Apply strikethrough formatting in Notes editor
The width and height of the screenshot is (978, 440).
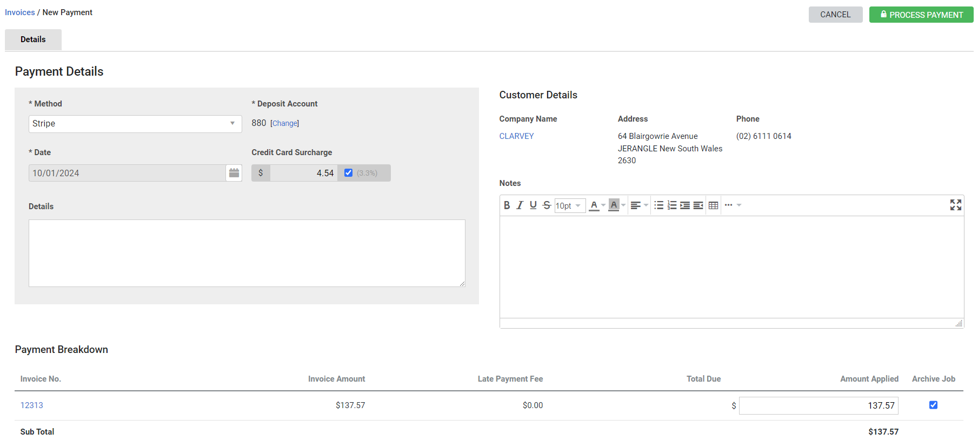(547, 205)
